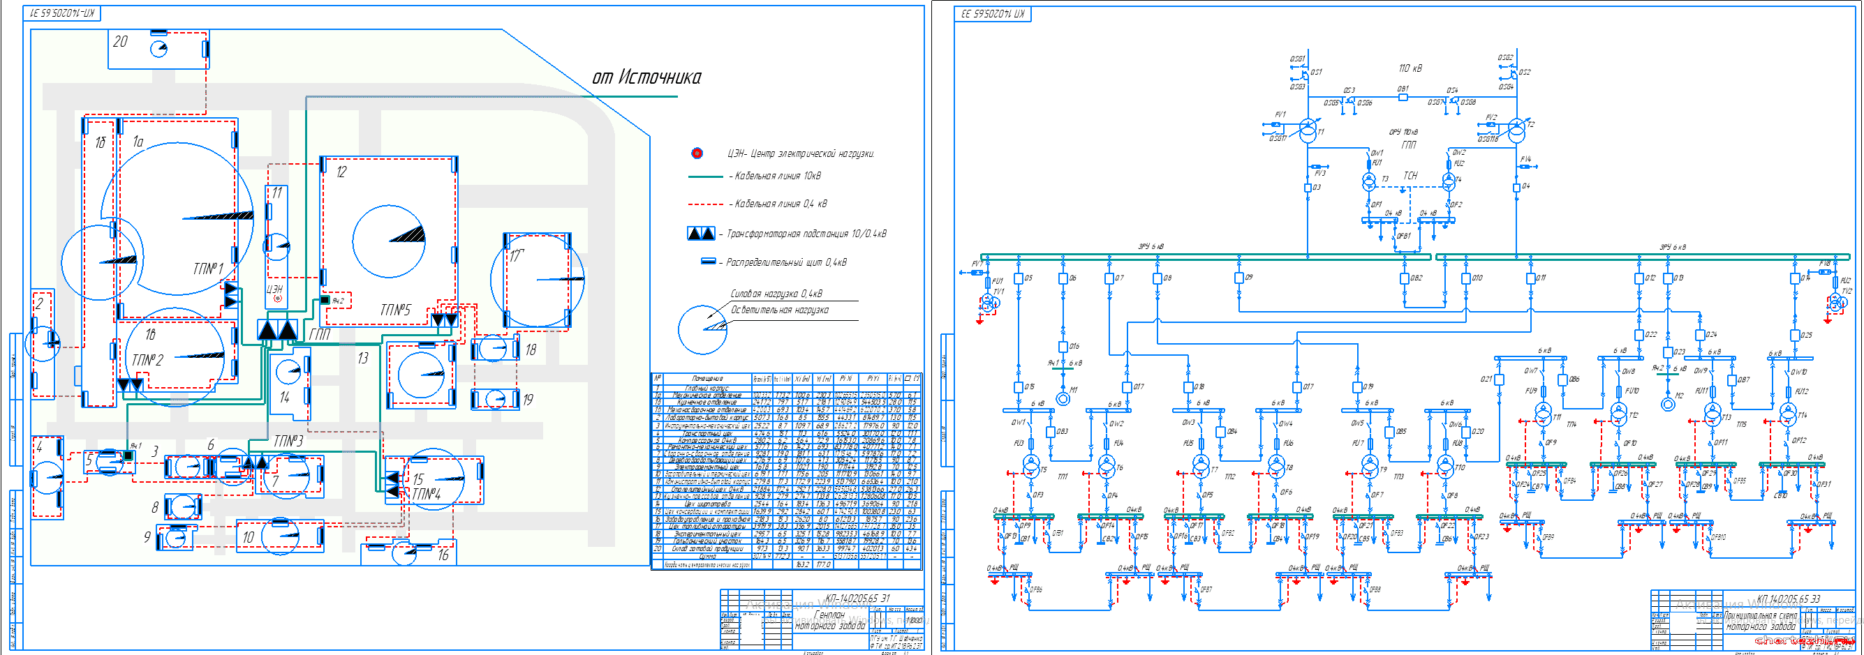This screenshot has height=655, width=1864.
Task: Select the left ЗРУ 6 кВ busbar
Action: pyautogui.click(x=1205, y=257)
